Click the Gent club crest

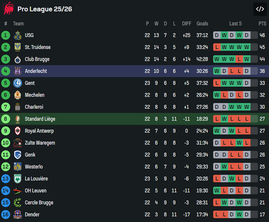click(18, 83)
